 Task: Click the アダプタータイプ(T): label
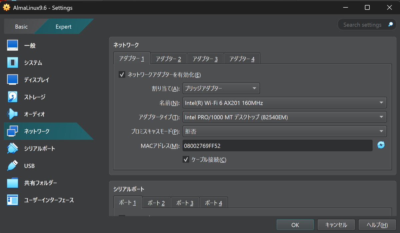[159, 117]
